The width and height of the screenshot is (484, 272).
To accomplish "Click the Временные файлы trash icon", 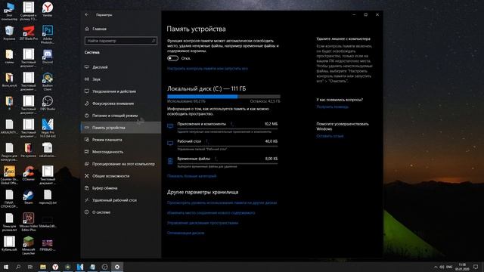I will click(x=170, y=161).
